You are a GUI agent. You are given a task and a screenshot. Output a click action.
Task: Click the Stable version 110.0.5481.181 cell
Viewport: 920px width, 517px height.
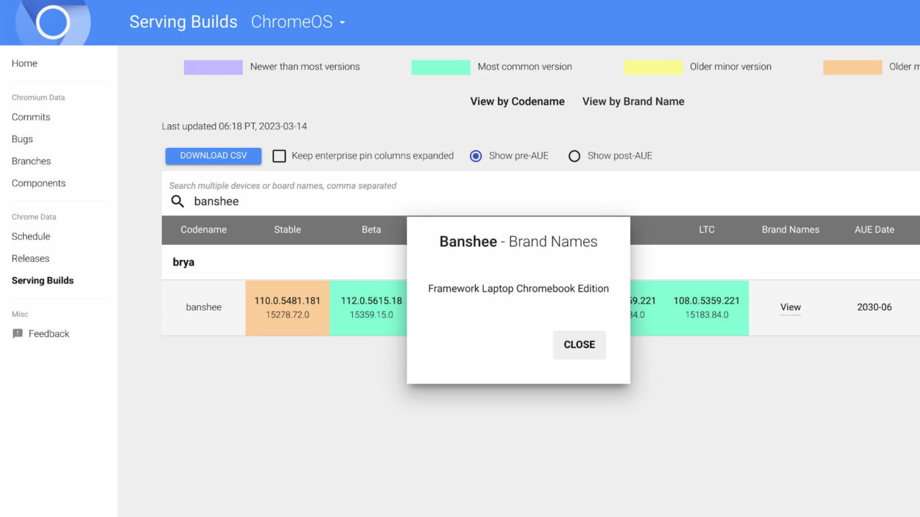(287, 308)
